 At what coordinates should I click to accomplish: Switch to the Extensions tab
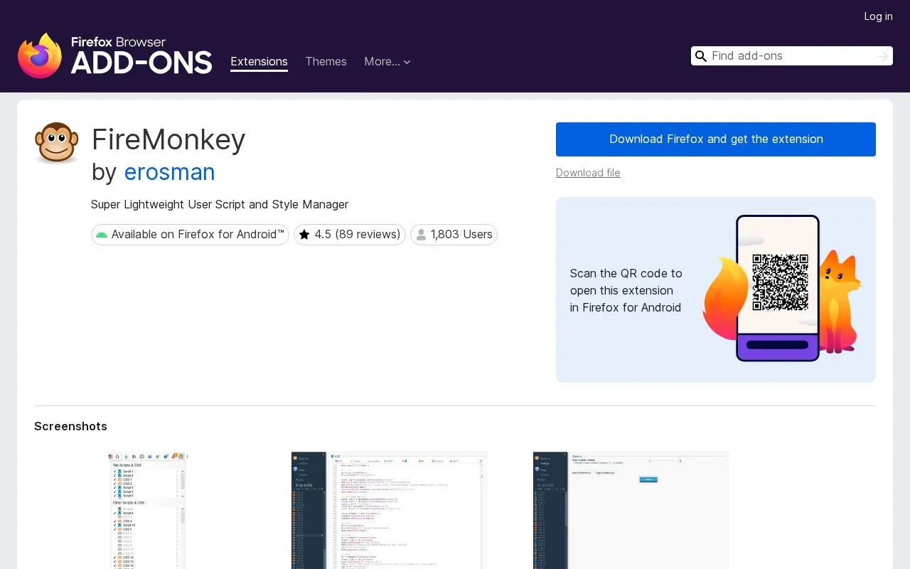259,62
